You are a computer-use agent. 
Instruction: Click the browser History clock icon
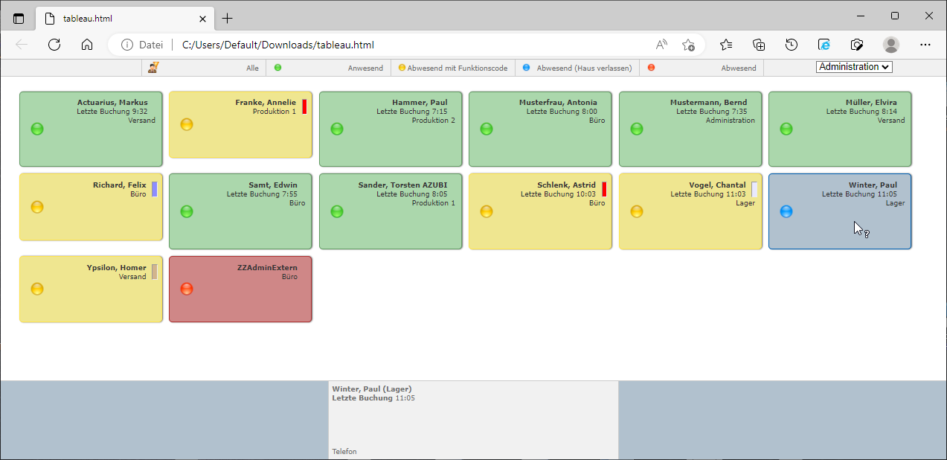792,45
